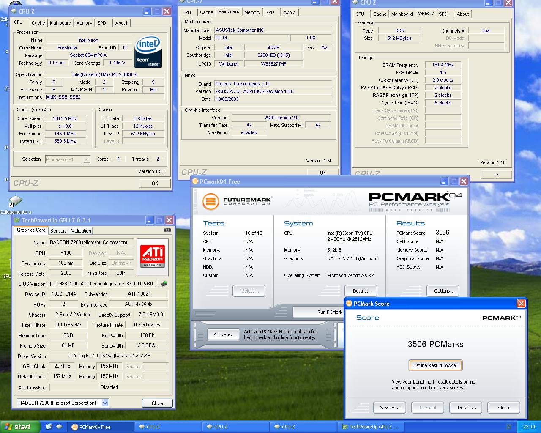Open the Validation tab in GPU-Z
This screenshot has width=541, height=433.
tap(81, 230)
